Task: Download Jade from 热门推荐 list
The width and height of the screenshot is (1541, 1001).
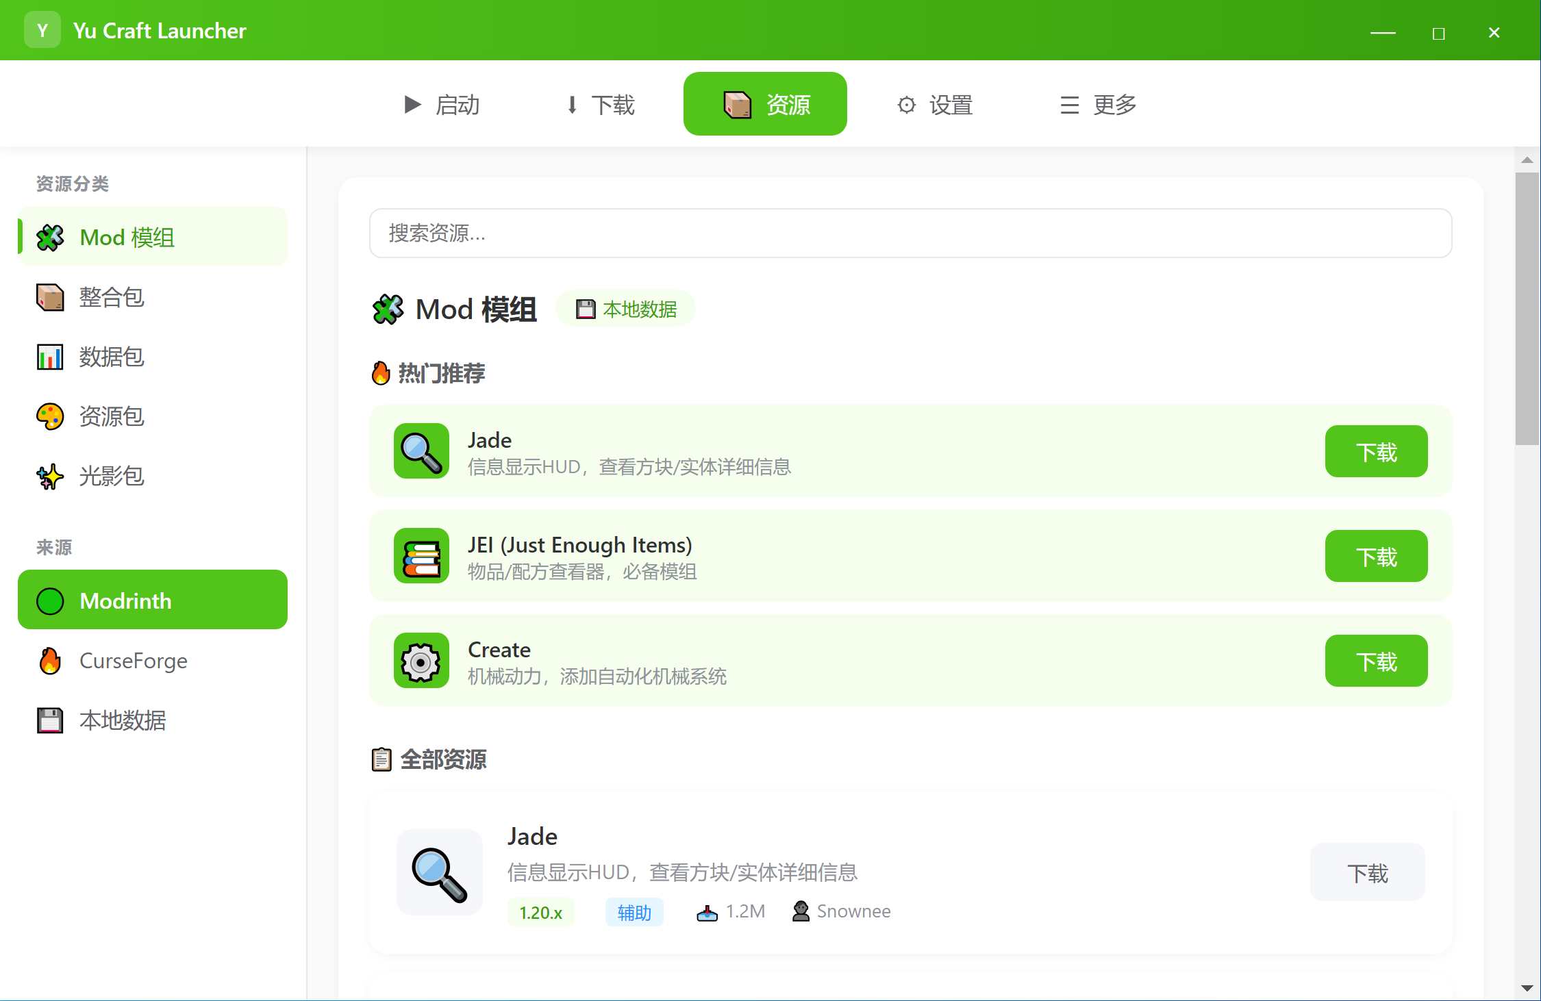Action: 1376,451
